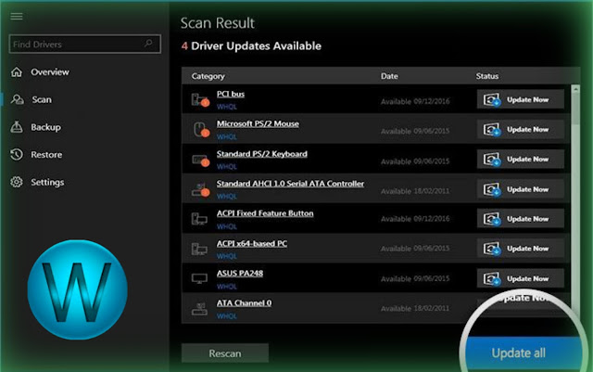The image size is (593, 372).
Task: Click the date Available 09/12/2016 for PCI bus
Action: (415, 101)
